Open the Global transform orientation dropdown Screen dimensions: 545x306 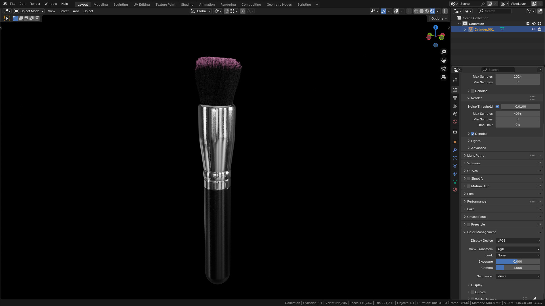(x=201, y=11)
